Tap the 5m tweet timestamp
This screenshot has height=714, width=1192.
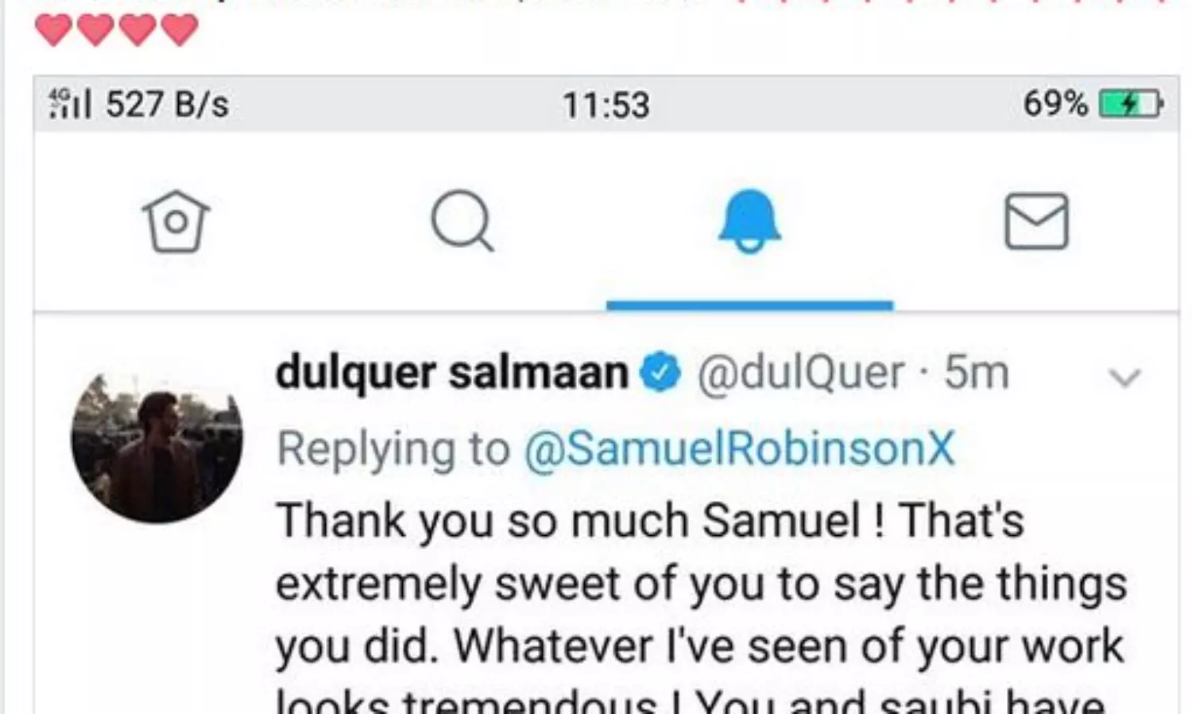click(x=976, y=372)
